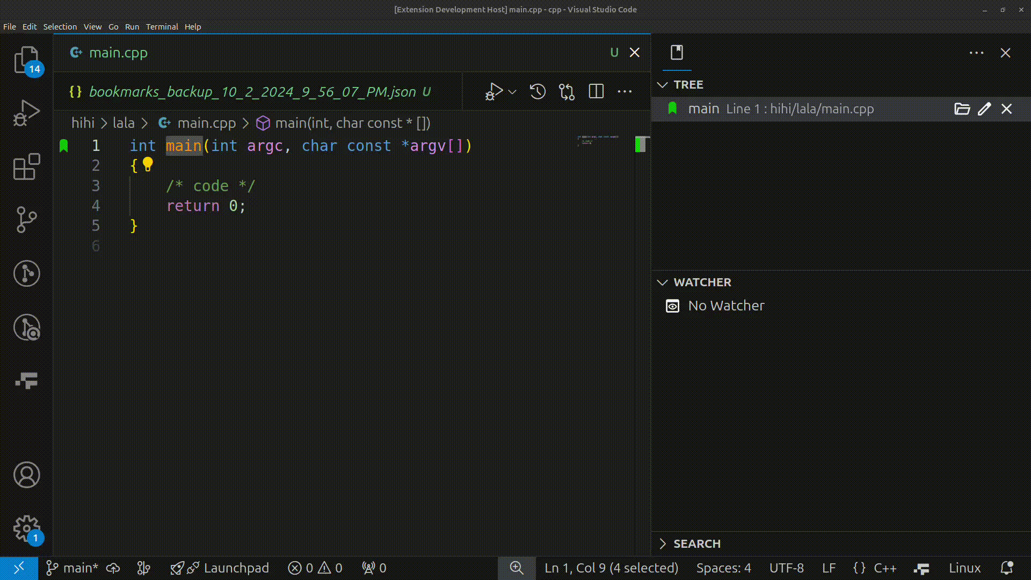Switch to the bookmarks_backup json tab
The width and height of the screenshot is (1031, 580).
(251, 92)
